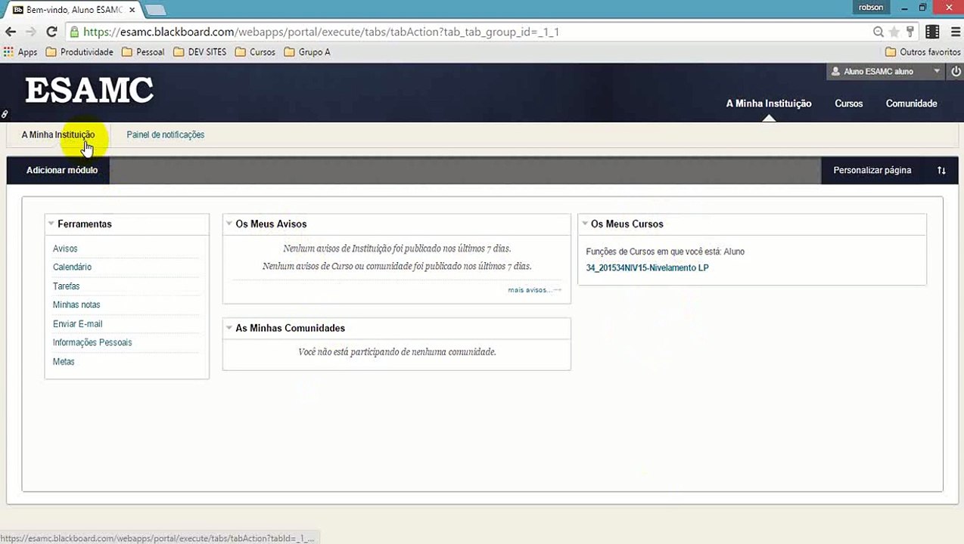Click the https padlock icon

click(73, 32)
